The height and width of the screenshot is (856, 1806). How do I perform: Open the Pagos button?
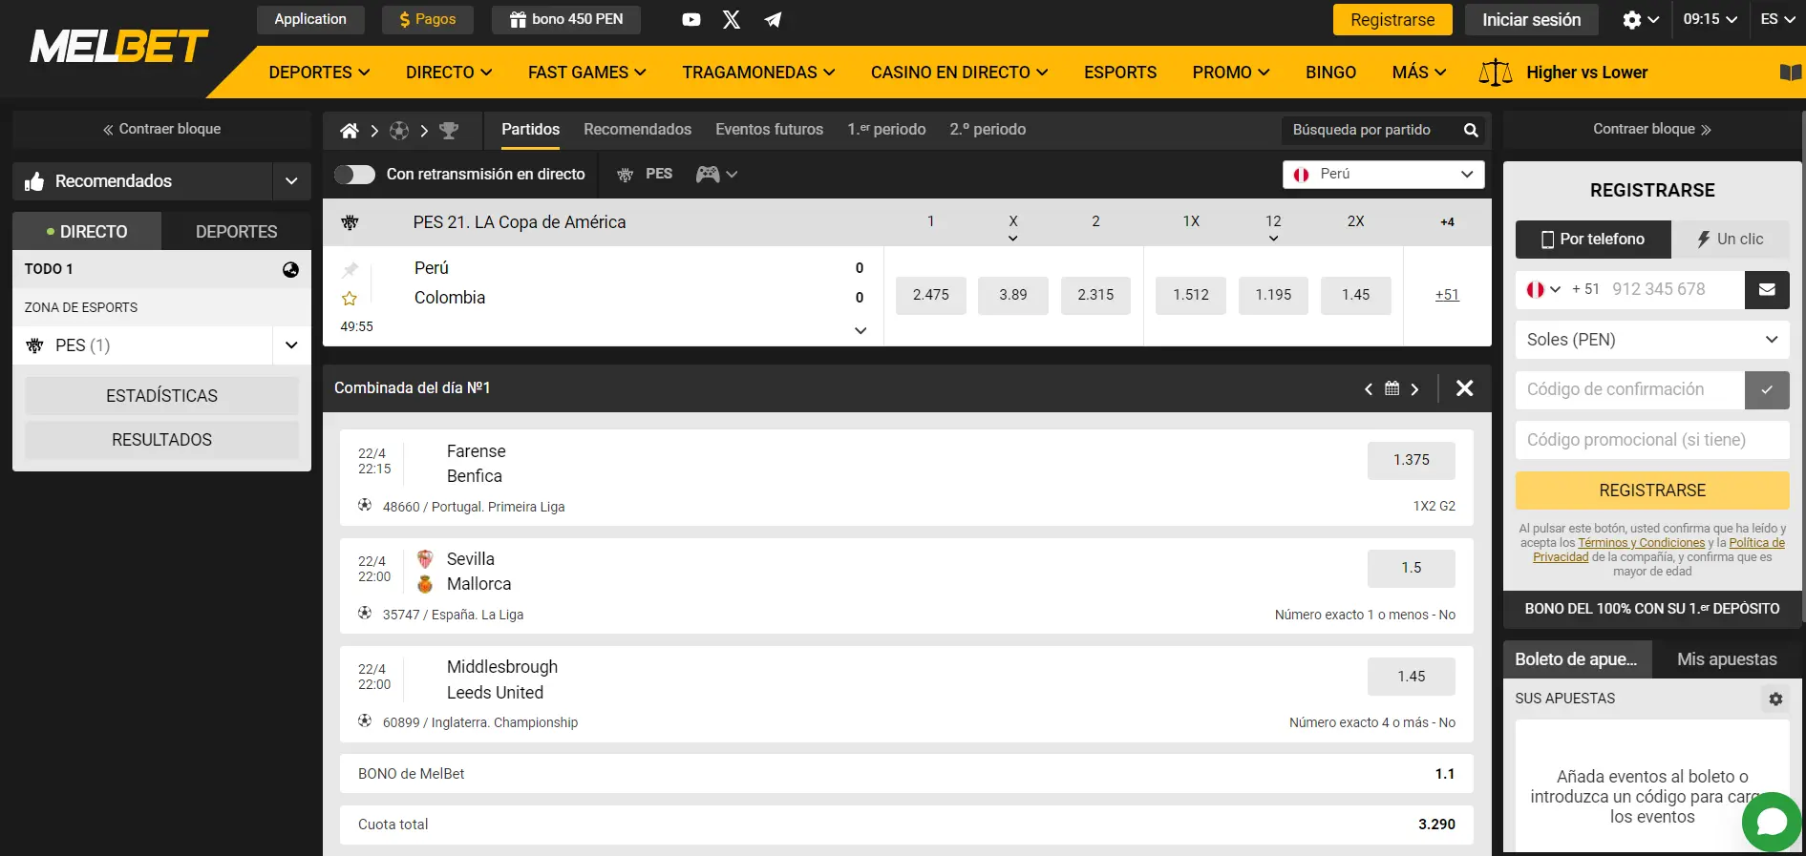click(x=427, y=19)
